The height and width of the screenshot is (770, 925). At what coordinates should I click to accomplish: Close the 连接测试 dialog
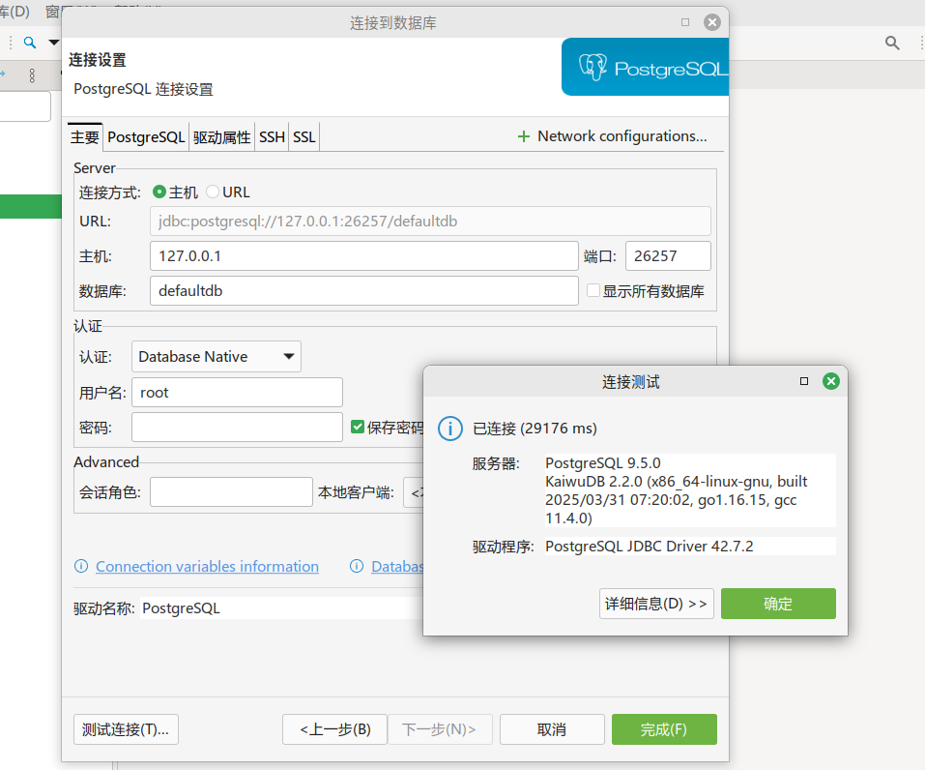(831, 381)
